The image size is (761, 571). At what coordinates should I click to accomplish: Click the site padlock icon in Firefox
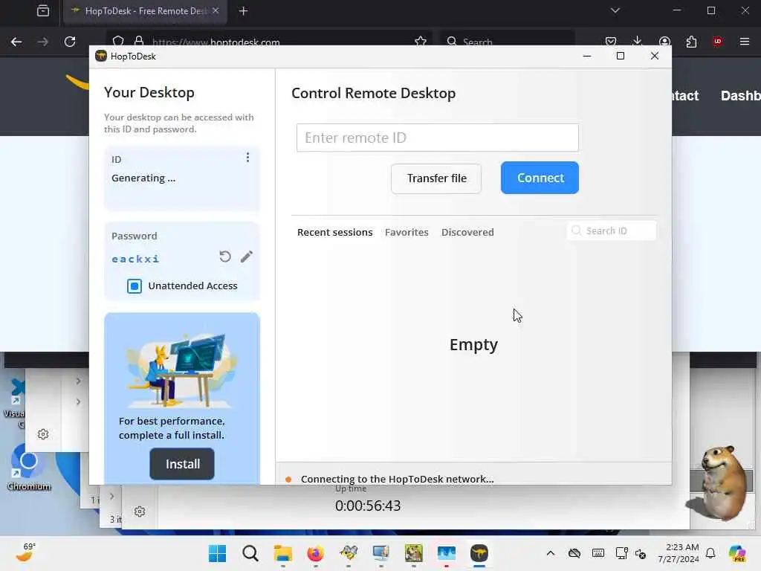point(139,42)
